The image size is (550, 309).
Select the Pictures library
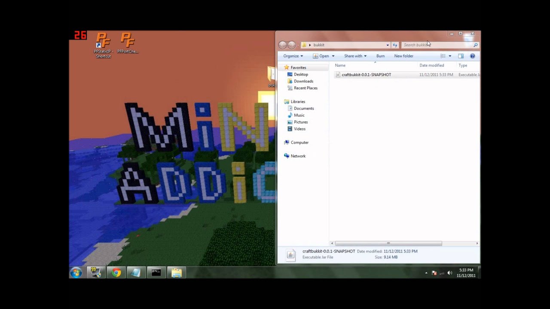tap(301, 122)
